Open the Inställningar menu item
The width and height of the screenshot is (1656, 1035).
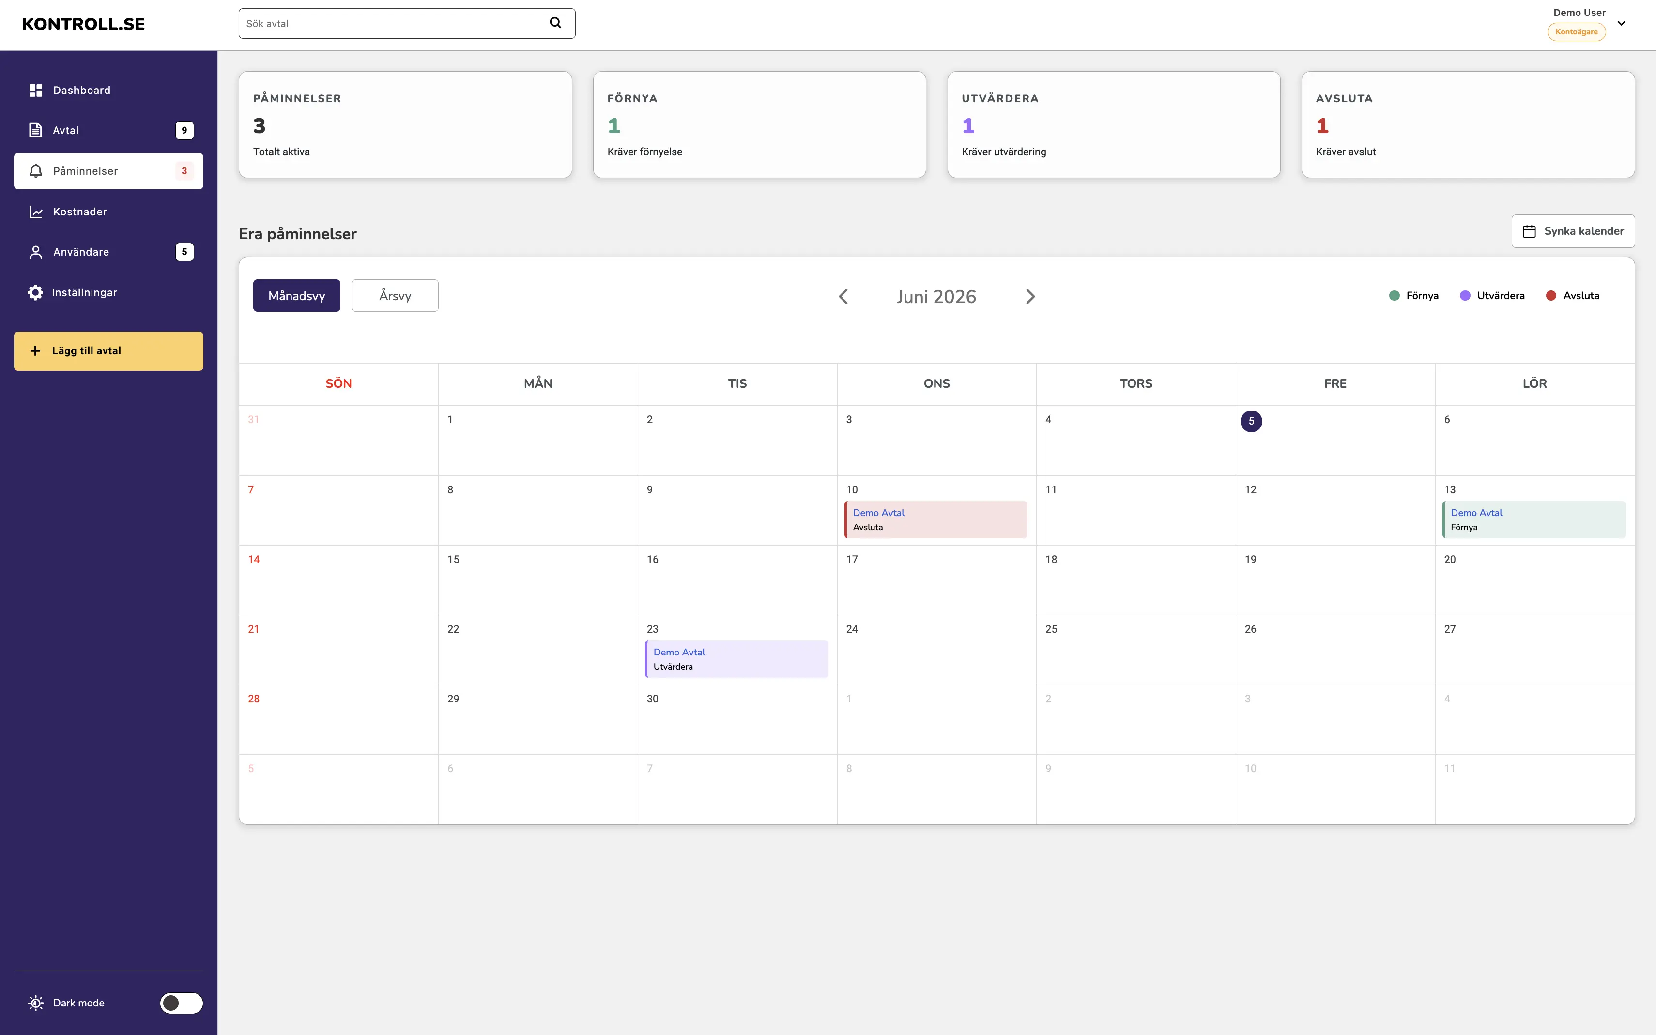tap(109, 292)
